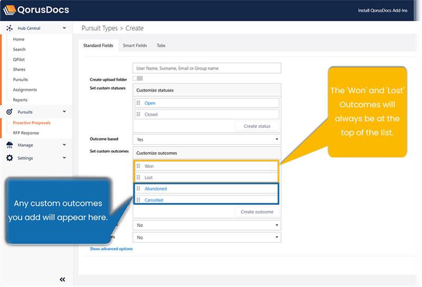This screenshot has height=287, width=422.
Task: Toggle the Create upload folder switch
Action: 138,79
